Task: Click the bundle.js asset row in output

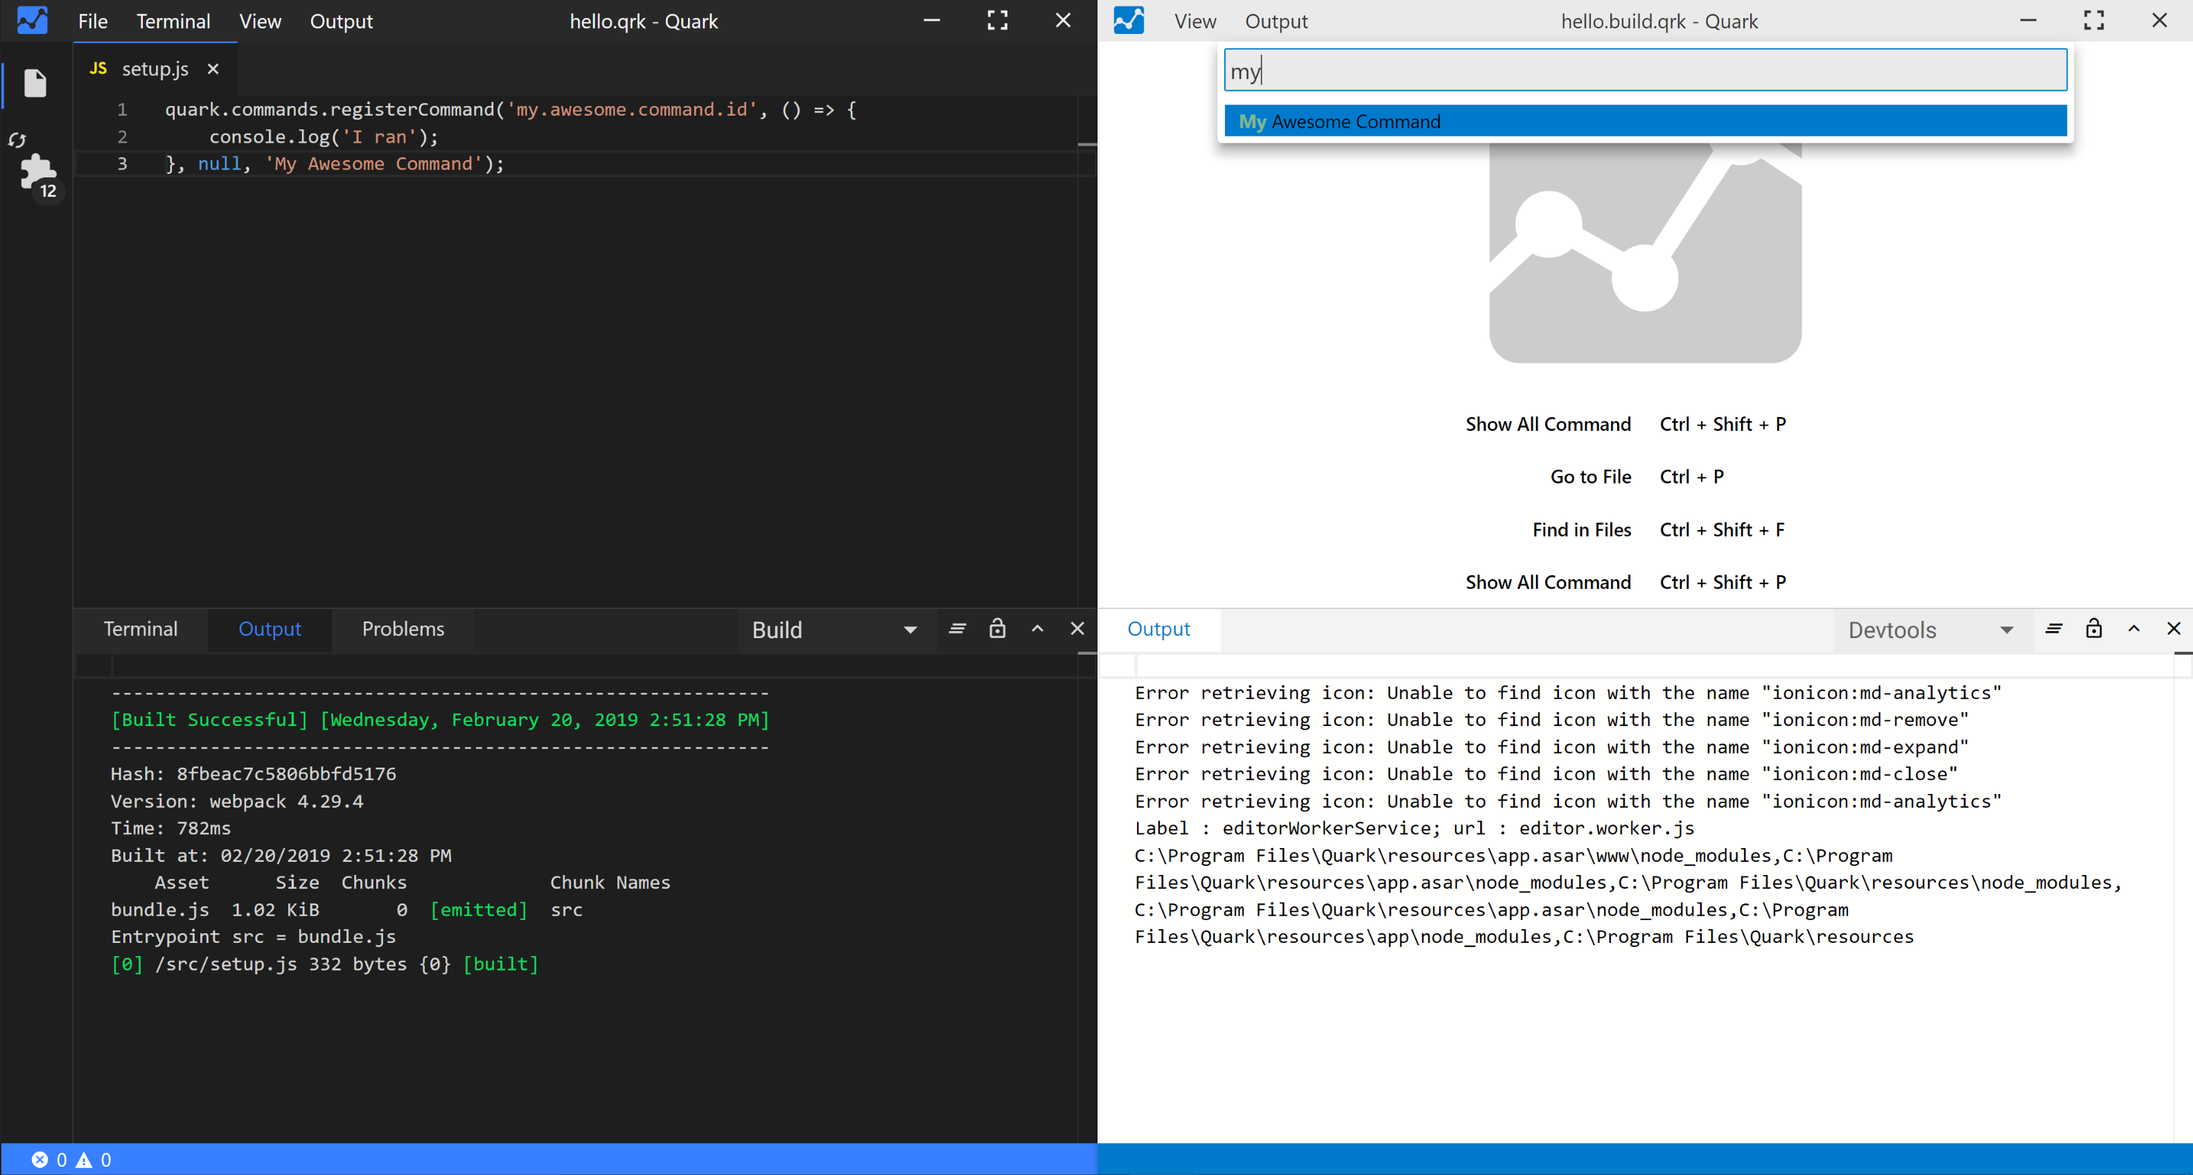Action: pyautogui.click(x=346, y=910)
